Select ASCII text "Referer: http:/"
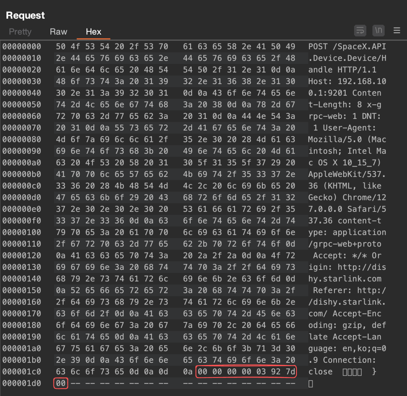The image size is (407, 396). click(x=350, y=290)
